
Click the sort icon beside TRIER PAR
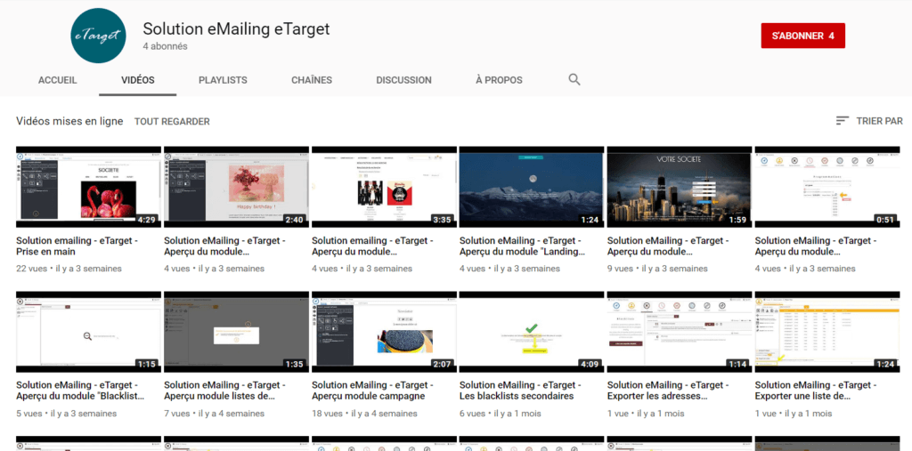[x=843, y=121]
